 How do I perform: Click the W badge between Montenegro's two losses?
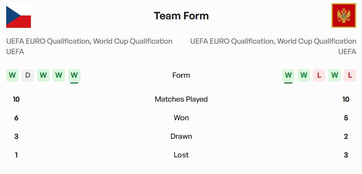click(x=335, y=75)
